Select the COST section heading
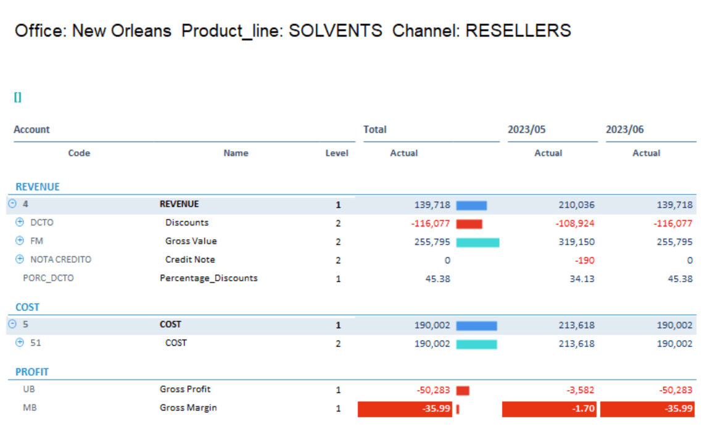Viewport: 715px width, 432px height. tap(27, 307)
